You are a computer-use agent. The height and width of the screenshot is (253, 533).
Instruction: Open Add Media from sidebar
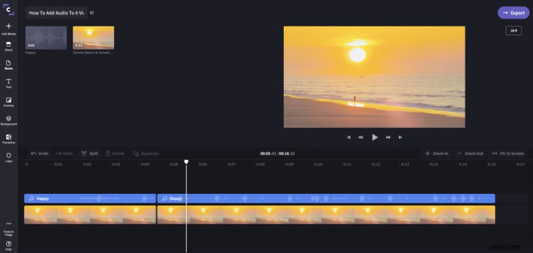[x=9, y=29]
